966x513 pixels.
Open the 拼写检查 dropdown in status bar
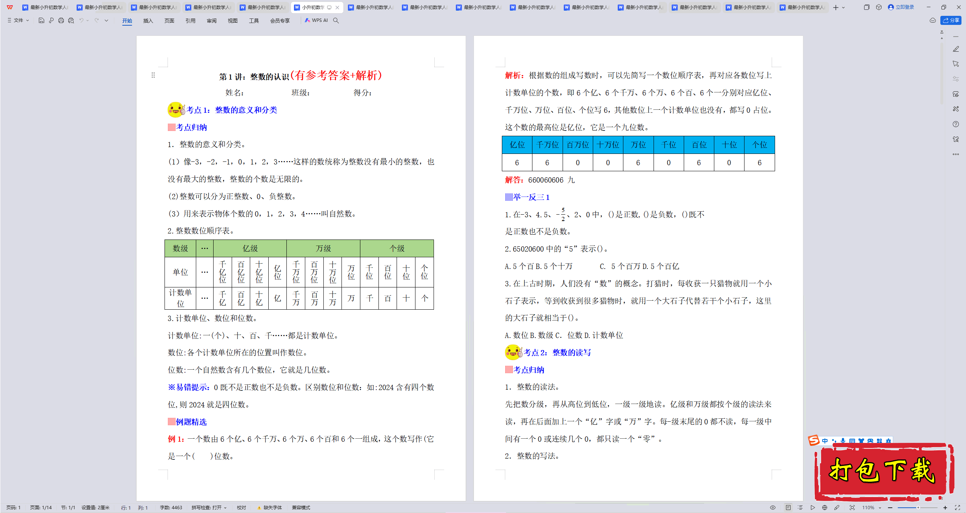(x=209, y=508)
